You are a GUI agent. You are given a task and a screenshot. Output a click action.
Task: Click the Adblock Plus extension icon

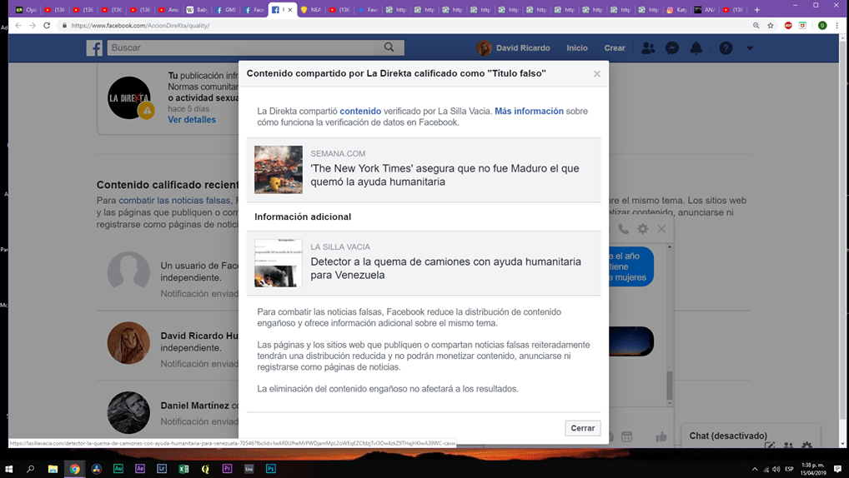[788, 26]
